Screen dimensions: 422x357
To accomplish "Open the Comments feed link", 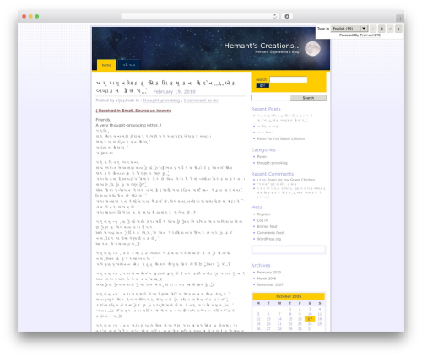I will pyautogui.click(x=270, y=233).
